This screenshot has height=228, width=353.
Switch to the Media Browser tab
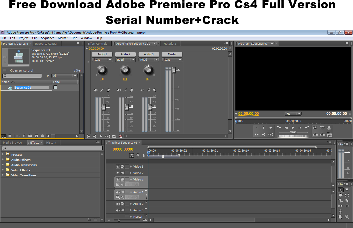(13, 143)
